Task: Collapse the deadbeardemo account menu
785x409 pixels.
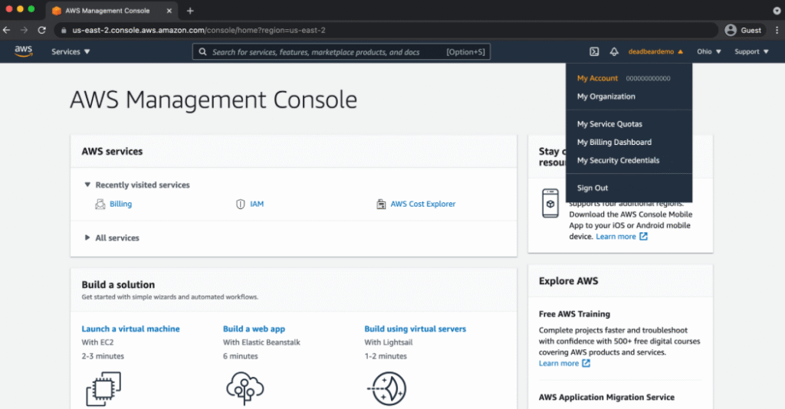Action: click(x=655, y=51)
